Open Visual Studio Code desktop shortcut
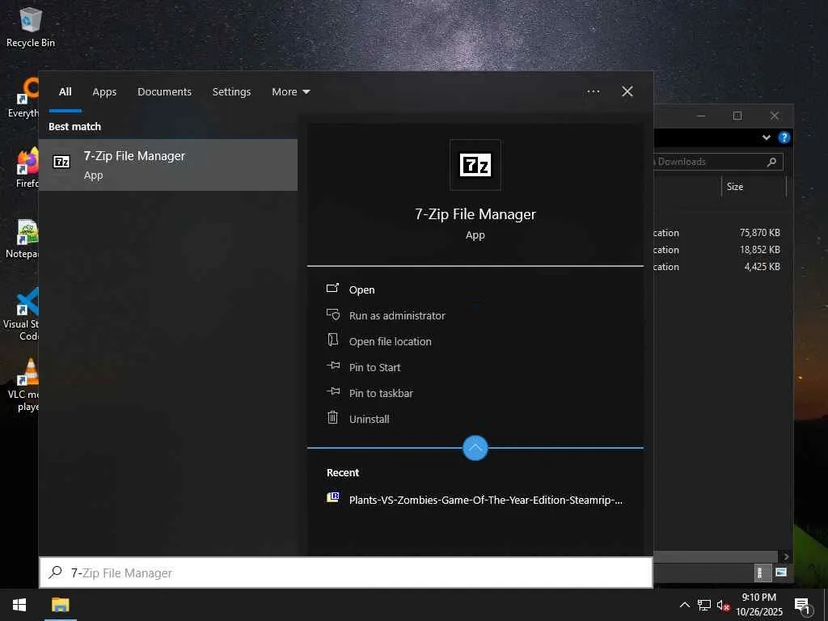The height and width of the screenshot is (621, 828). (x=21, y=314)
